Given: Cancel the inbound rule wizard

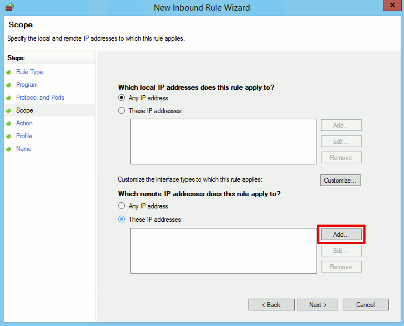Looking at the screenshot, I should coord(366,305).
